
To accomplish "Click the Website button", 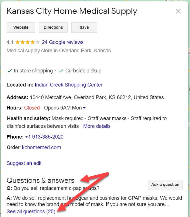I will tap(21, 28).
